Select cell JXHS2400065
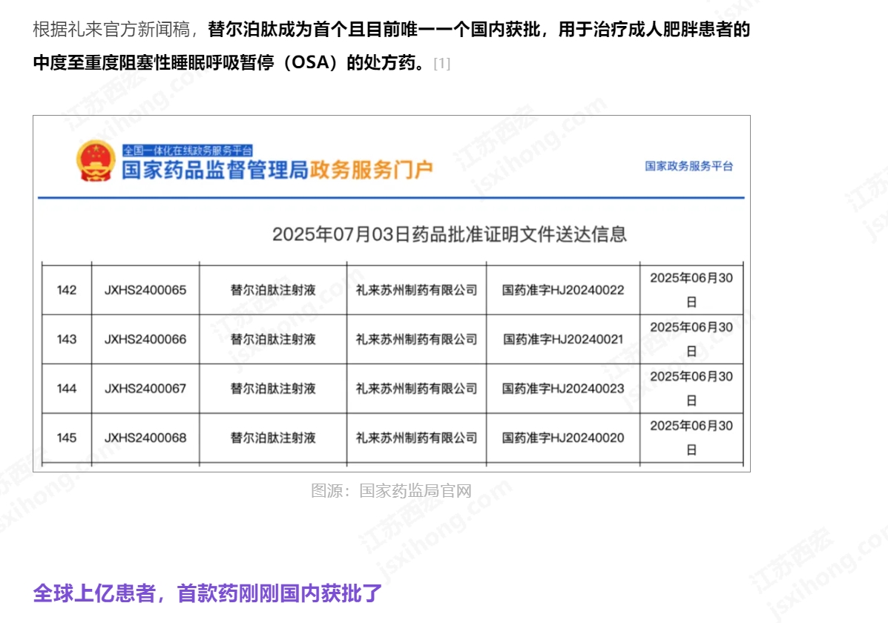This screenshot has height=623, width=888. [145, 290]
